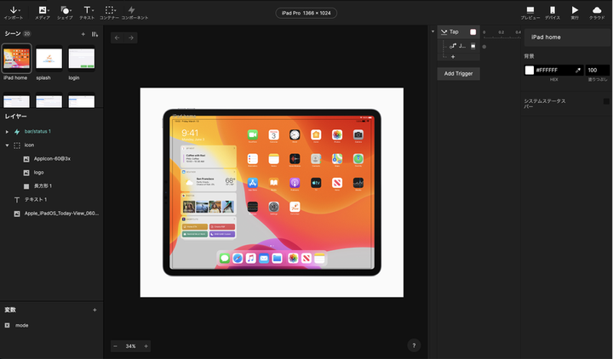Select the bar/status 1 layer
The width and height of the screenshot is (613, 359).
[52, 132]
